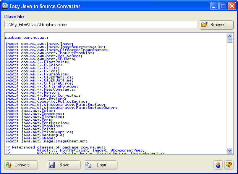This screenshot has height=174, width=238.
Task: Click 'import java.awt.Point;' line
Action: [30, 129]
